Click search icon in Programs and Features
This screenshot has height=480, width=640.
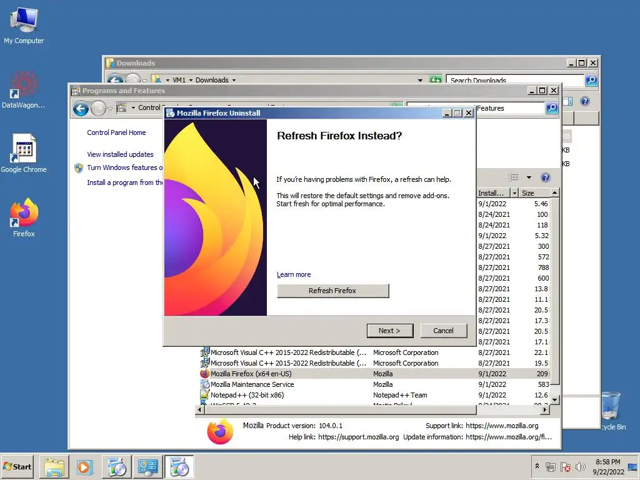click(552, 108)
